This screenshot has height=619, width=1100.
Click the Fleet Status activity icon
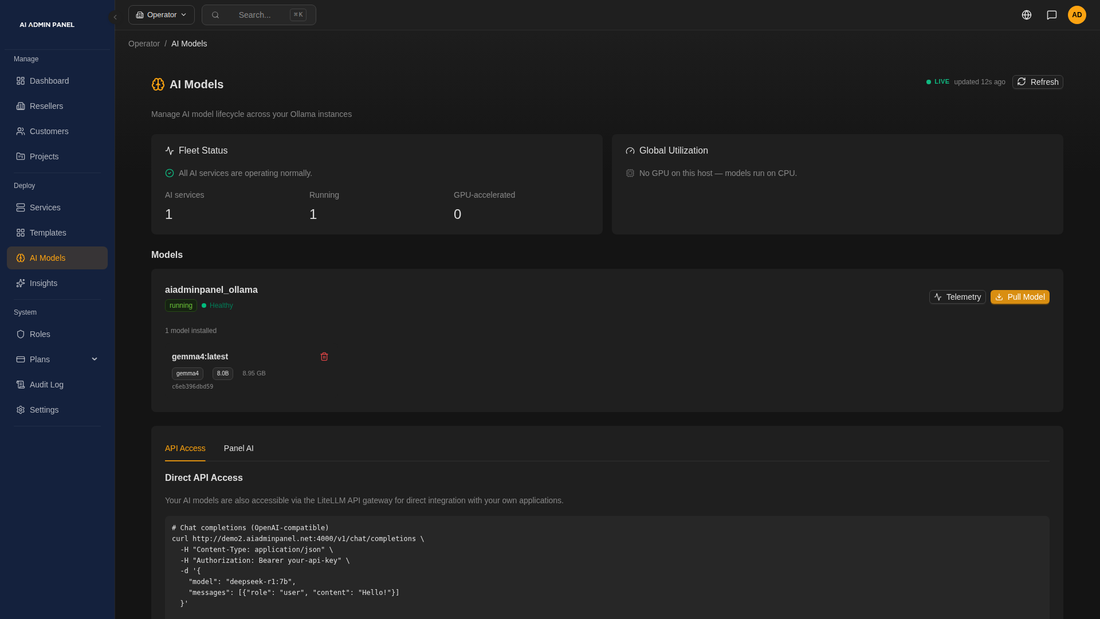click(170, 151)
